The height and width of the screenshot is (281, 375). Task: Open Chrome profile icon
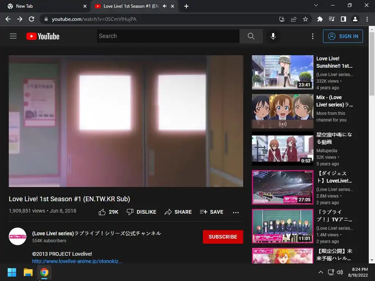pos(355,19)
